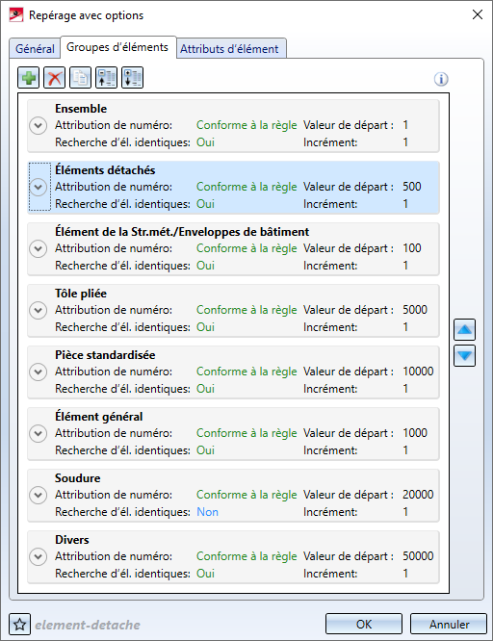
Task: Close the Repérage avec options dialog
Action: 477,14
